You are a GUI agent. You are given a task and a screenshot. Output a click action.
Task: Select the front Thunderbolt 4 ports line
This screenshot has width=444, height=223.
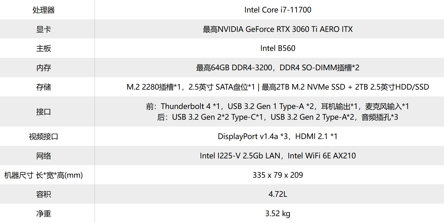[x=278, y=106]
